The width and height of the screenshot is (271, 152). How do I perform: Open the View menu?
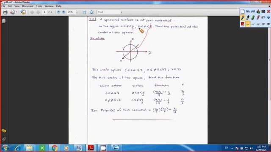coord(17,6)
